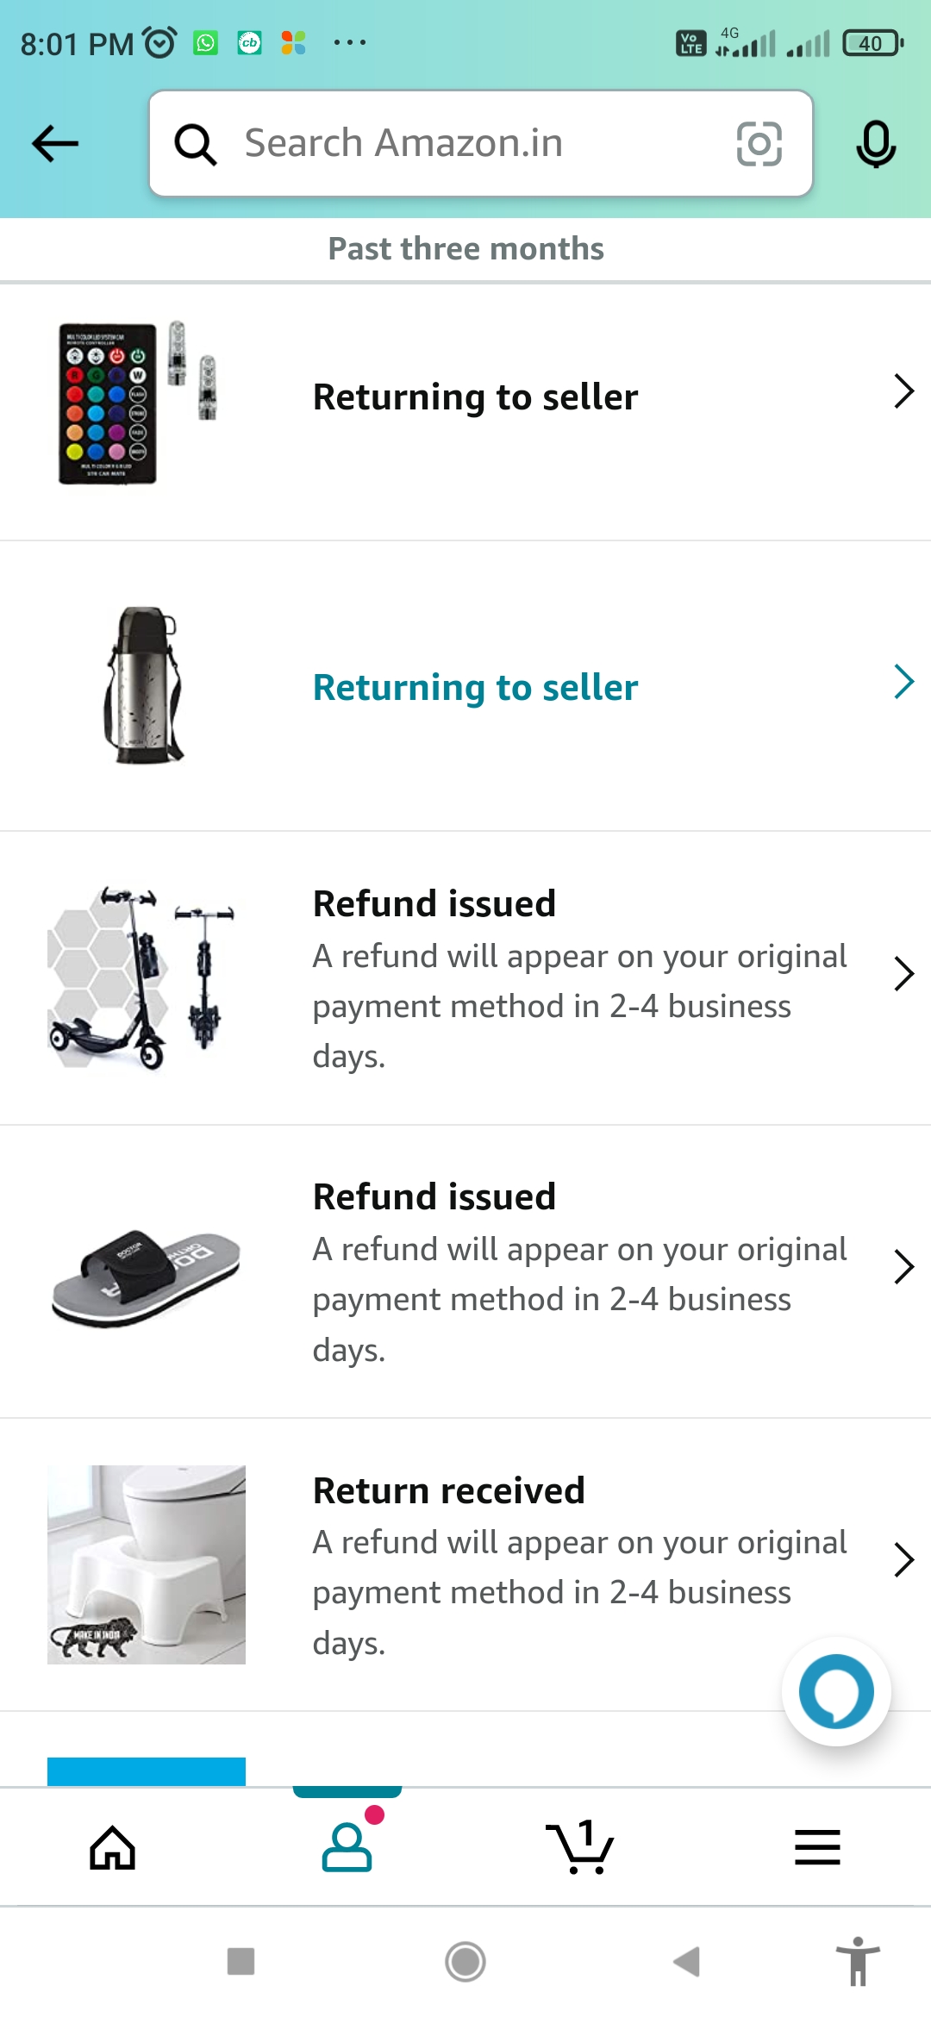The height and width of the screenshot is (2017, 931).
Task: Tap the profile account tab
Action: 347,1847
